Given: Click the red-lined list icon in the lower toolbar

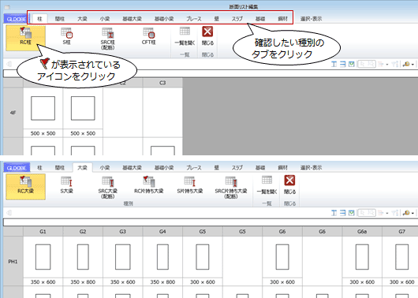Looking at the screenshot, I should coord(381,213).
